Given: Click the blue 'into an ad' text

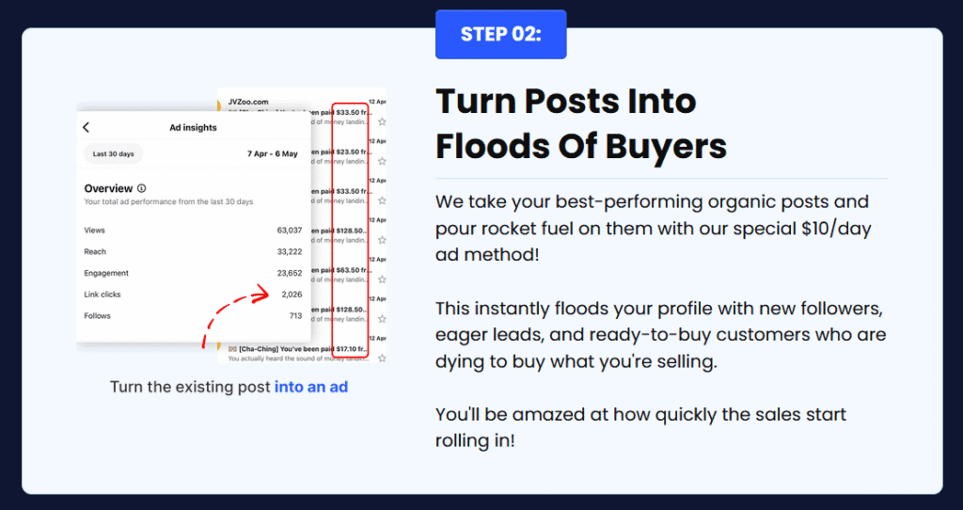Looking at the screenshot, I should click(311, 387).
